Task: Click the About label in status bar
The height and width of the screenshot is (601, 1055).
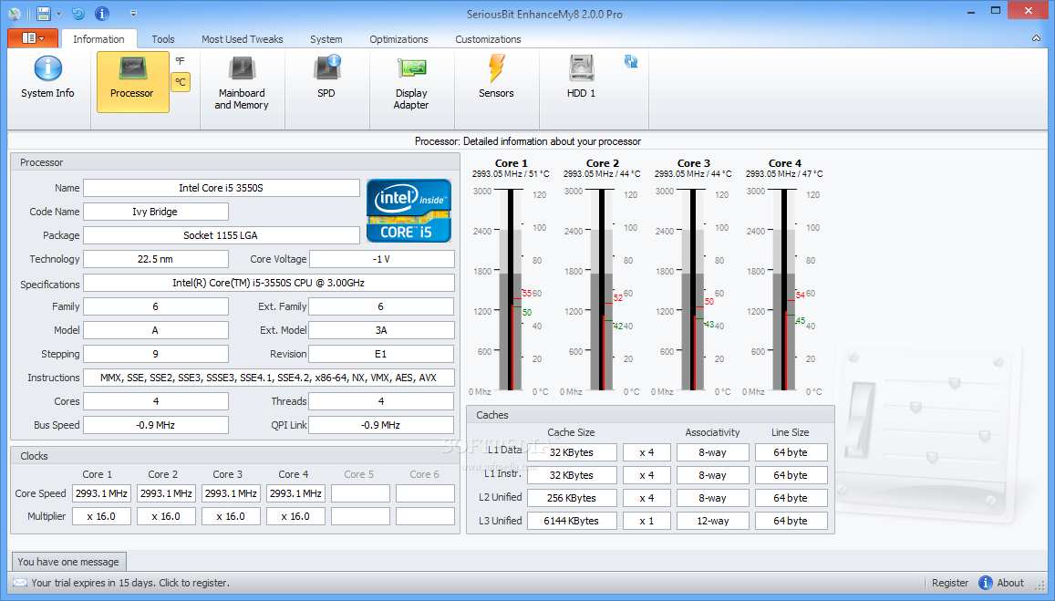Action: 1010,583
